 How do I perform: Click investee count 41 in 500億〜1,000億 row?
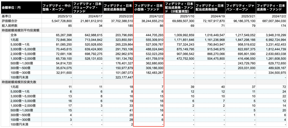click(x=130, y=110)
